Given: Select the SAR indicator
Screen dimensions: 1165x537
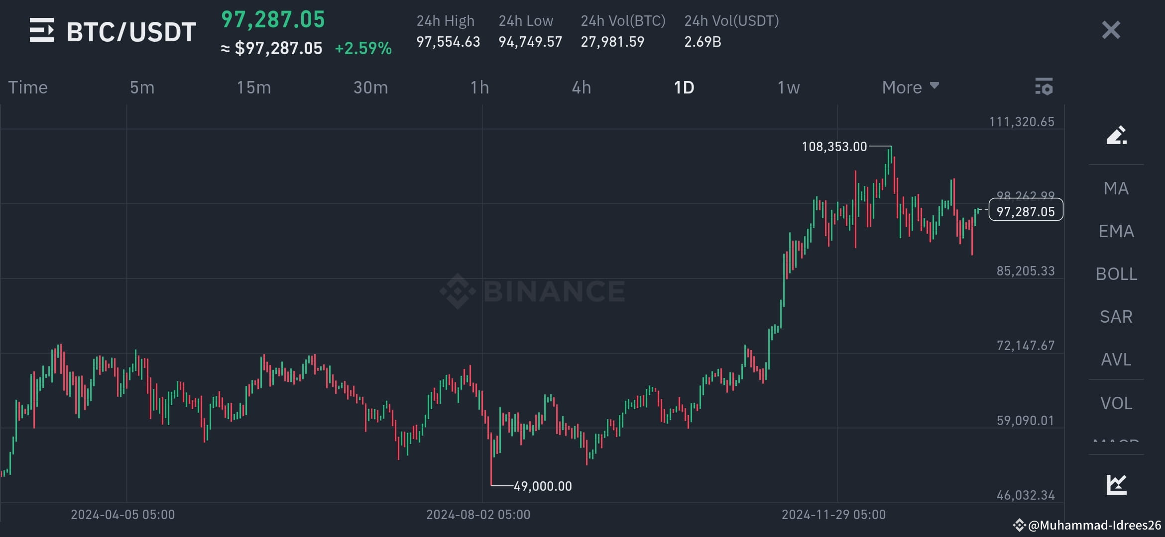Looking at the screenshot, I should pyautogui.click(x=1115, y=316).
